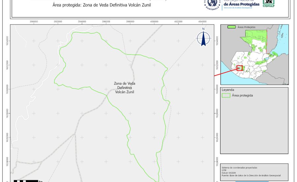Click the Leyenda heading
Image resolution: width=297 pixels, height=182 pixels.
[228, 90]
